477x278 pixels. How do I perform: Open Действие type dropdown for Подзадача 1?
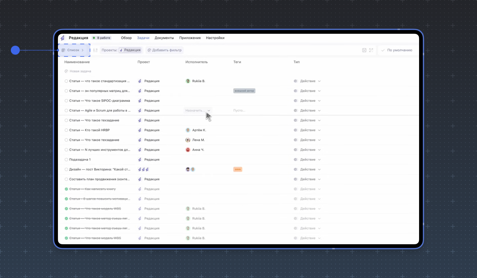pyautogui.click(x=319, y=160)
